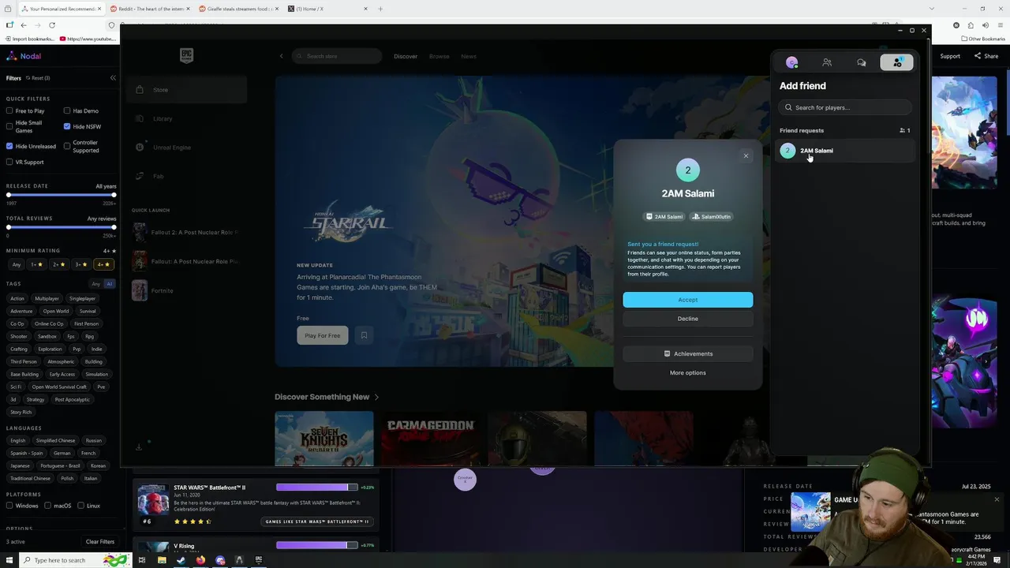
Task: Set minimum rating to 3+ stars
Action: point(80,264)
